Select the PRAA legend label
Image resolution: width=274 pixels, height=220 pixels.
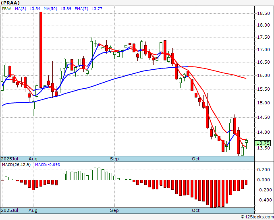coord(7,8)
